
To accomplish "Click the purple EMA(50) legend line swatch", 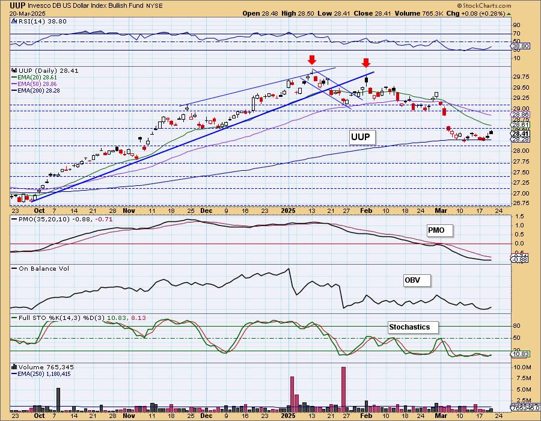I will point(14,84).
